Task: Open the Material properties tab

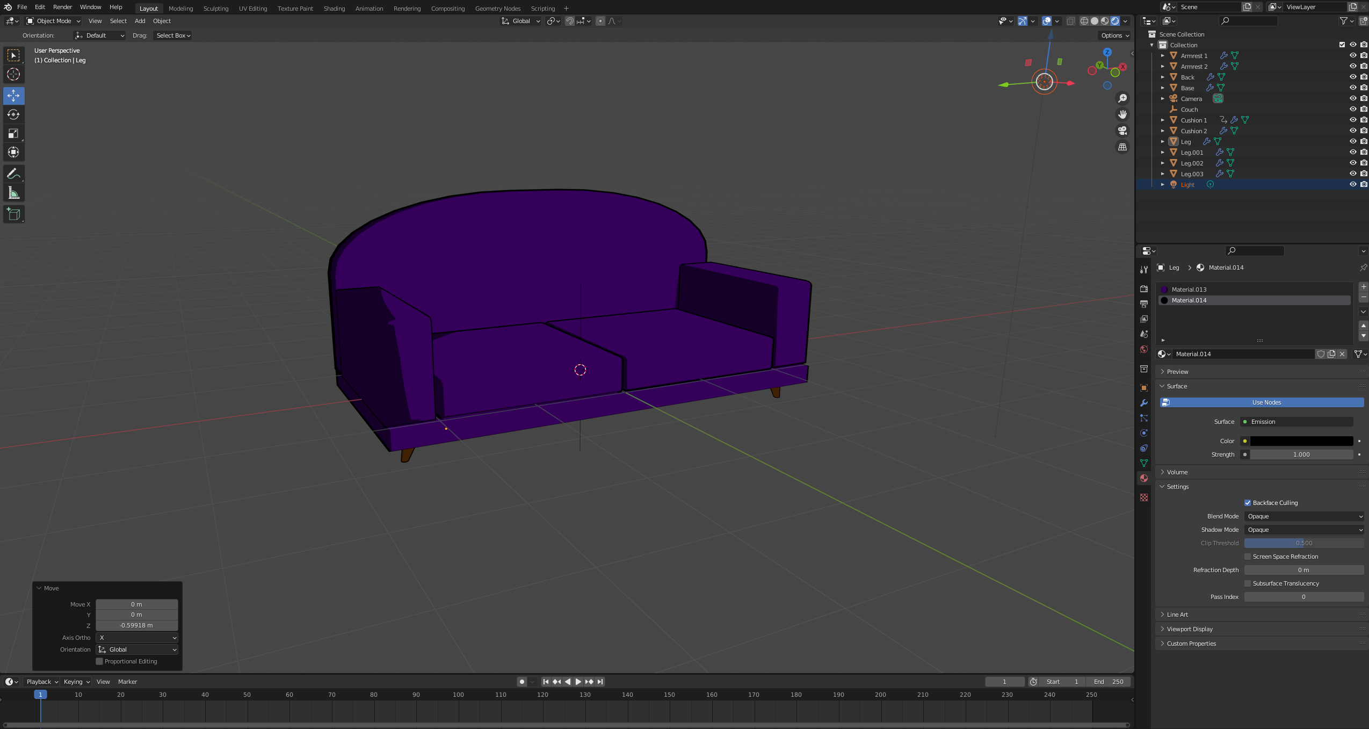Action: (1144, 478)
